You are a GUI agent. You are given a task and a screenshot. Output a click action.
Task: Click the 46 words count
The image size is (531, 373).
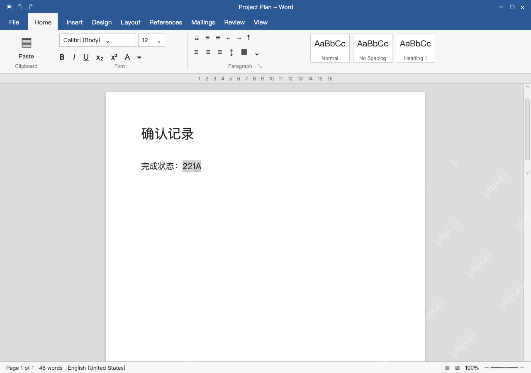51,368
